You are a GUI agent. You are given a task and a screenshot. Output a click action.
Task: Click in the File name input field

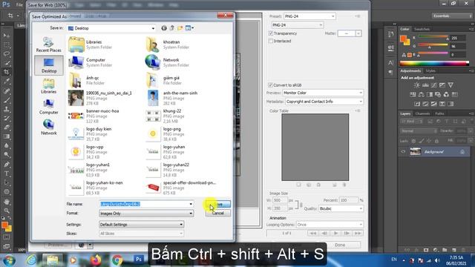click(x=143, y=204)
